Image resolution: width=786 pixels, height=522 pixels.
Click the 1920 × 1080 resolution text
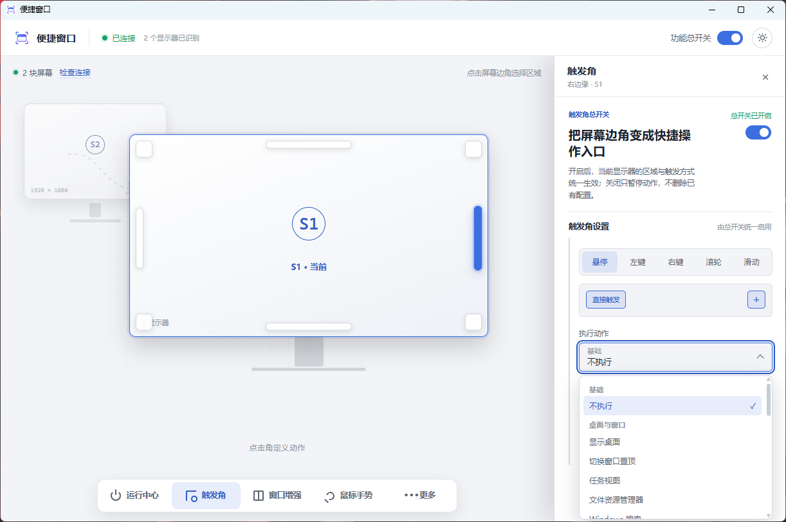click(49, 190)
